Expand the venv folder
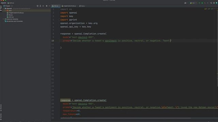The image size is (218, 122). pyautogui.click(x=5, y=11)
